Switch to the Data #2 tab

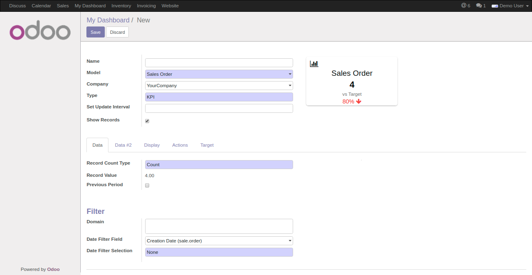[123, 145]
